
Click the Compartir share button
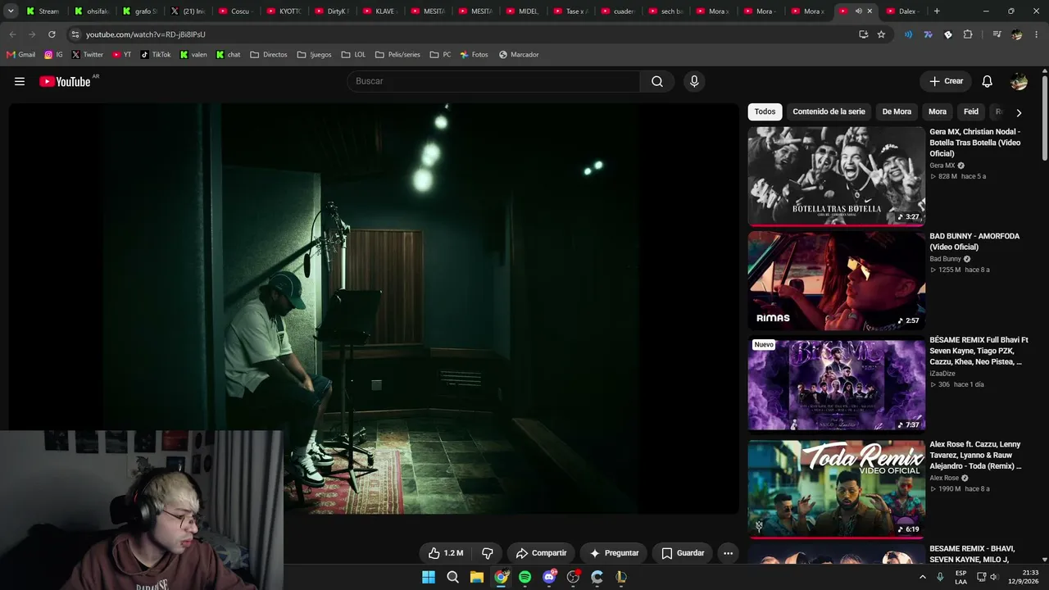click(541, 553)
